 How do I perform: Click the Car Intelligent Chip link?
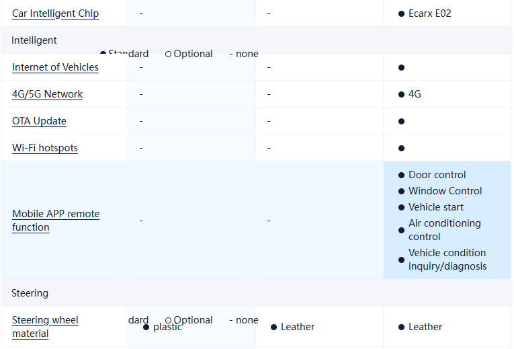[55, 13]
